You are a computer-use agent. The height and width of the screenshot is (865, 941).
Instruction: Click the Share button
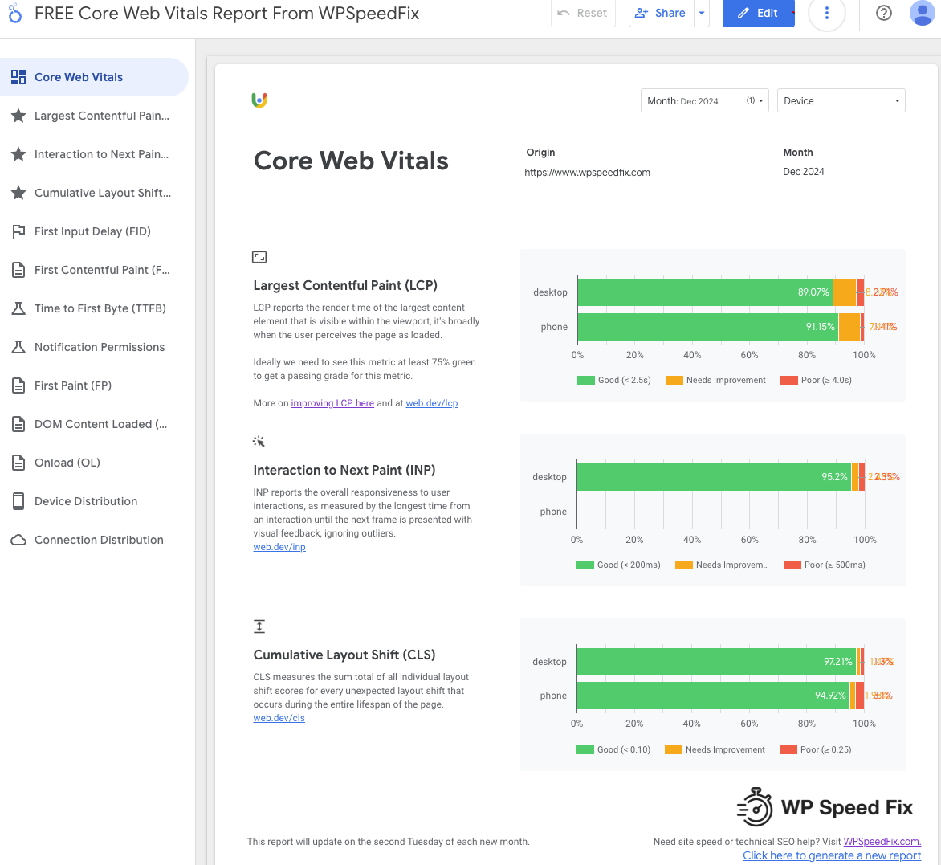pyautogui.click(x=661, y=13)
